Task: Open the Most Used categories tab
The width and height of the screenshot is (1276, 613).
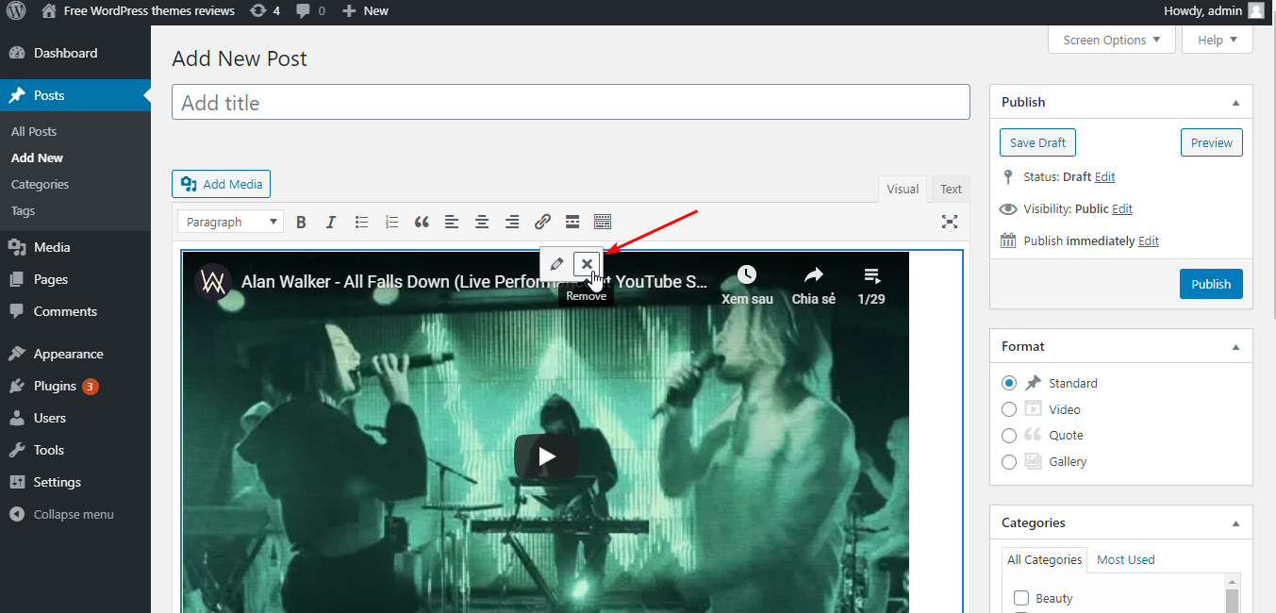Action: coord(1125,559)
